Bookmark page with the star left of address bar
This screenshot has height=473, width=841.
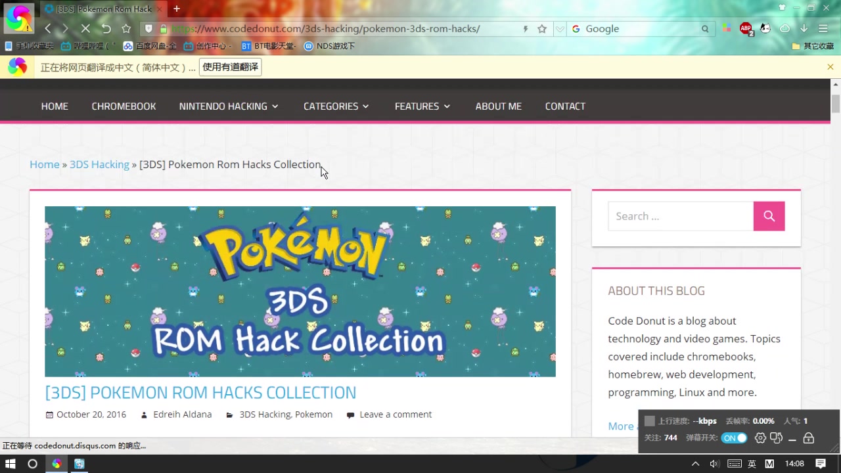(x=126, y=29)
